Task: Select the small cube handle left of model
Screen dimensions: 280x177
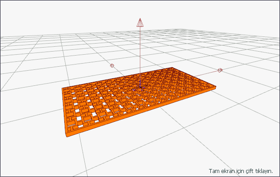Action: [x=112, y=66]
